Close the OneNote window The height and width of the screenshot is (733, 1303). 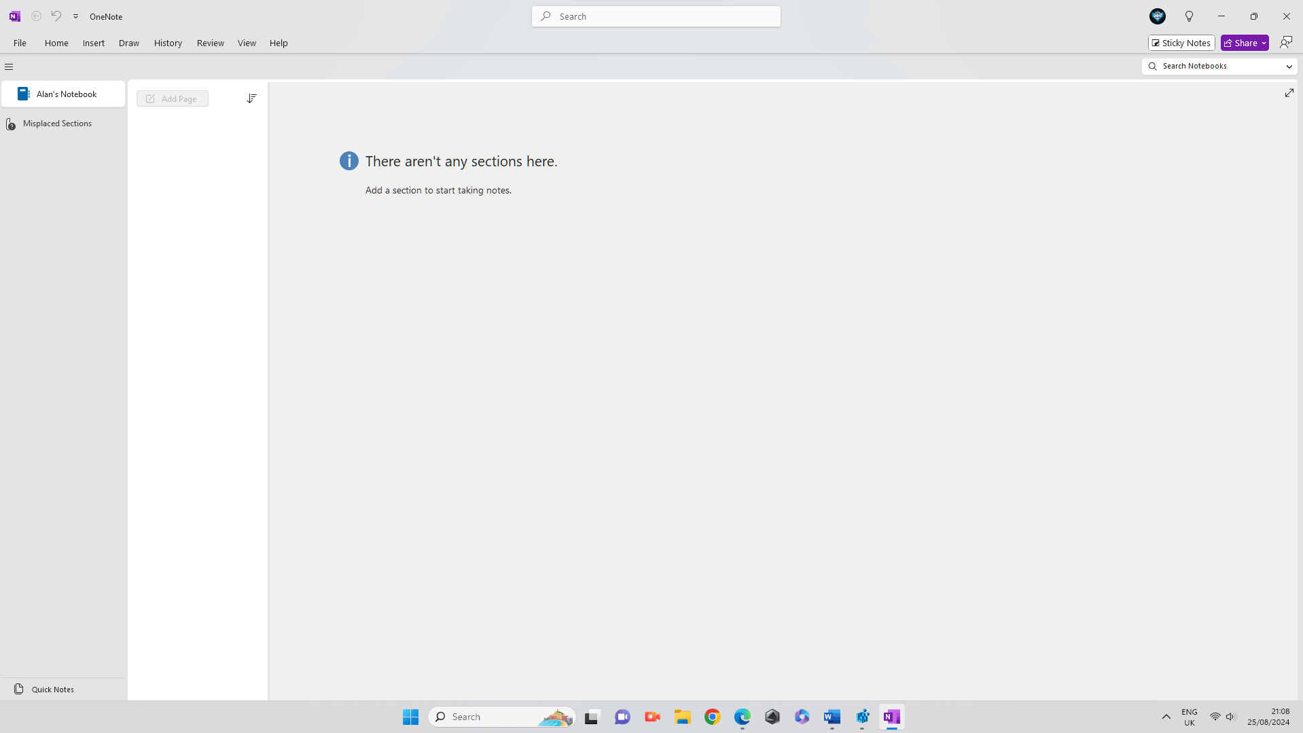click(x=1286, y=16)
